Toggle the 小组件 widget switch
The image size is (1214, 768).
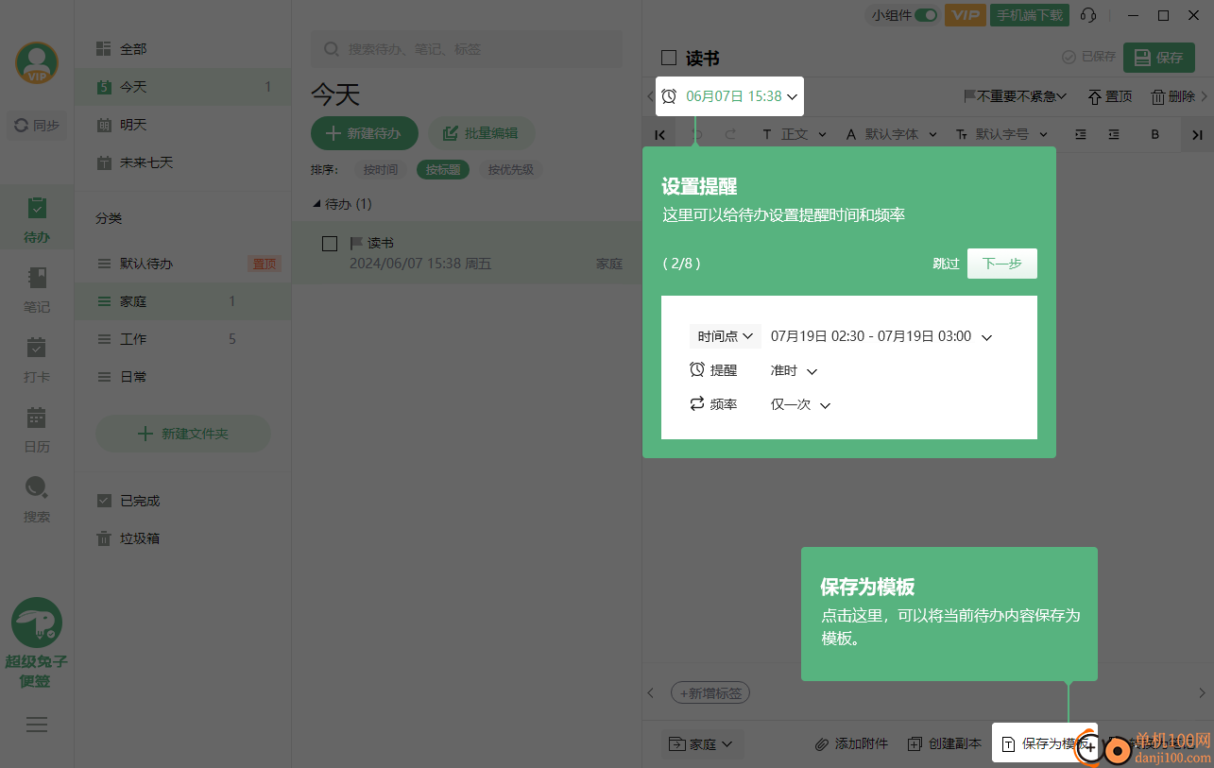[926, 15]
